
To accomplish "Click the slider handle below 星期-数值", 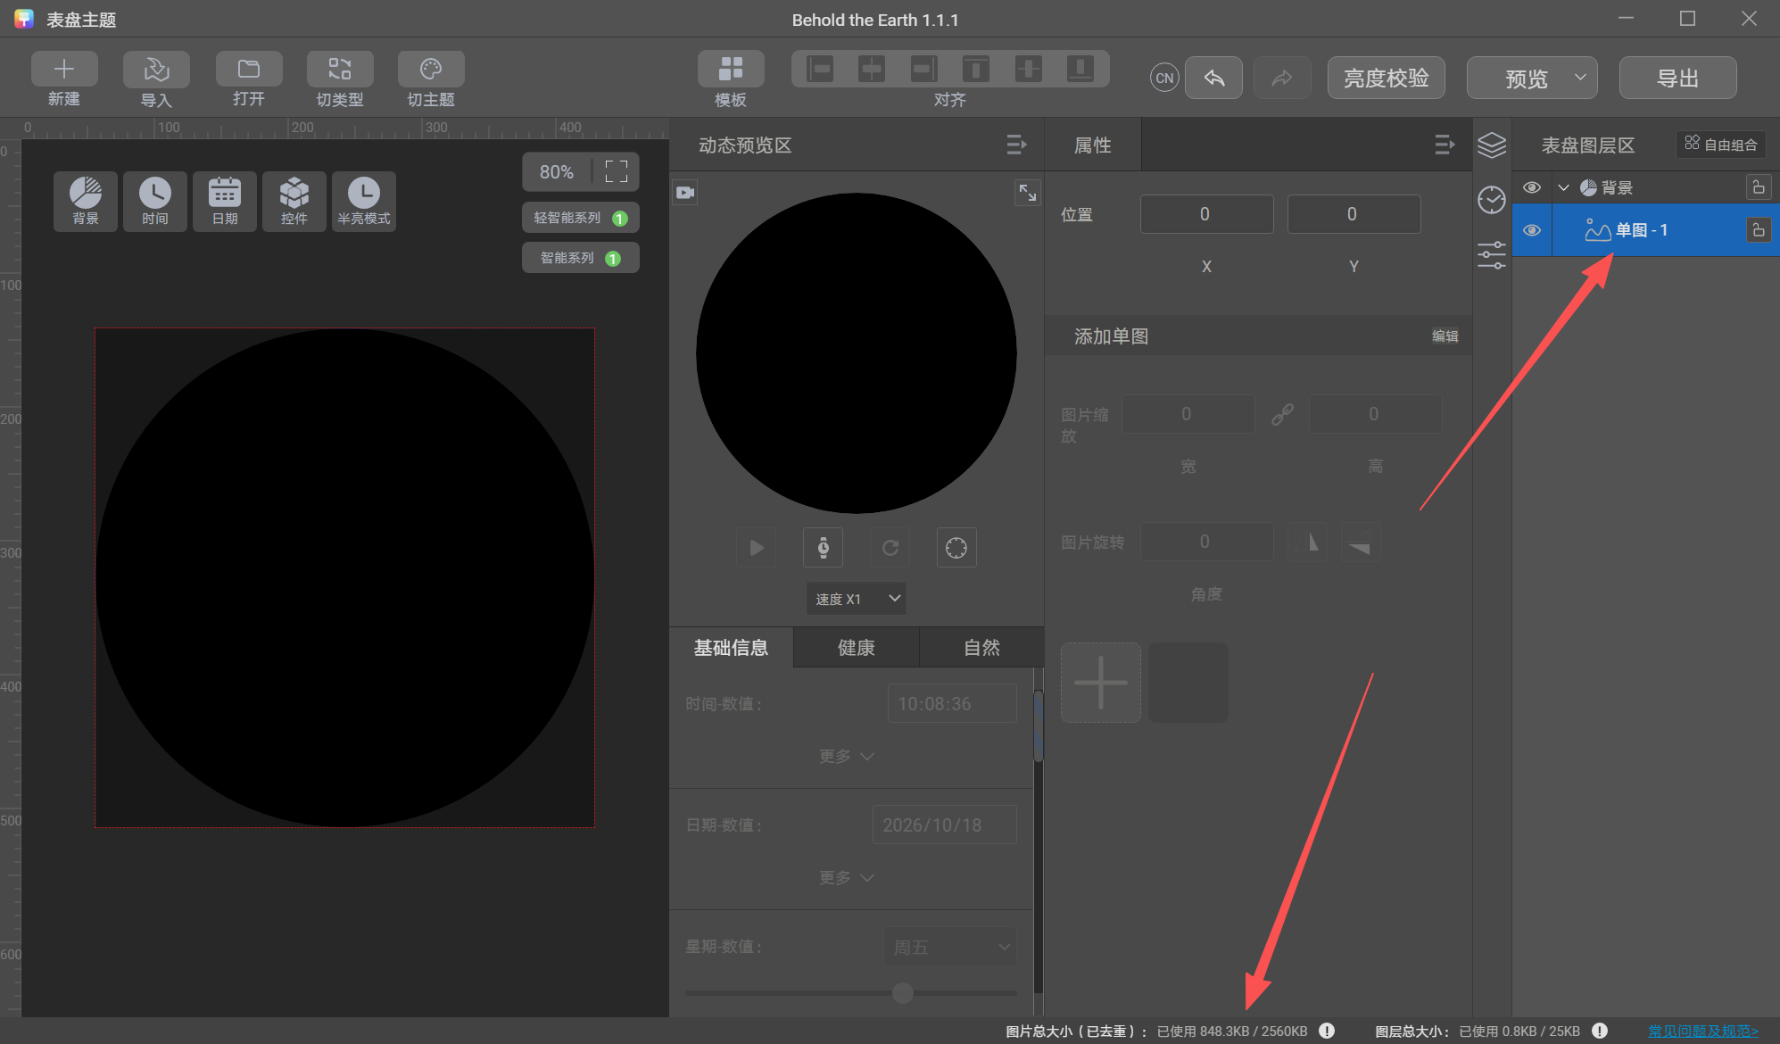I will (x=903, y=992).
